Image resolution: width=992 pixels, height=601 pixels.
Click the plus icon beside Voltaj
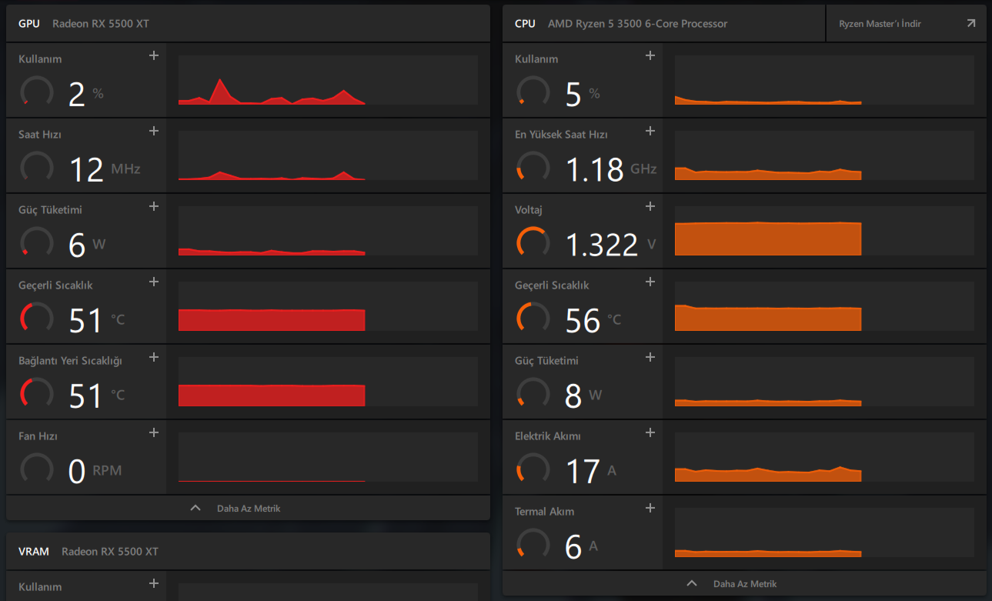(x=650, y=206)
